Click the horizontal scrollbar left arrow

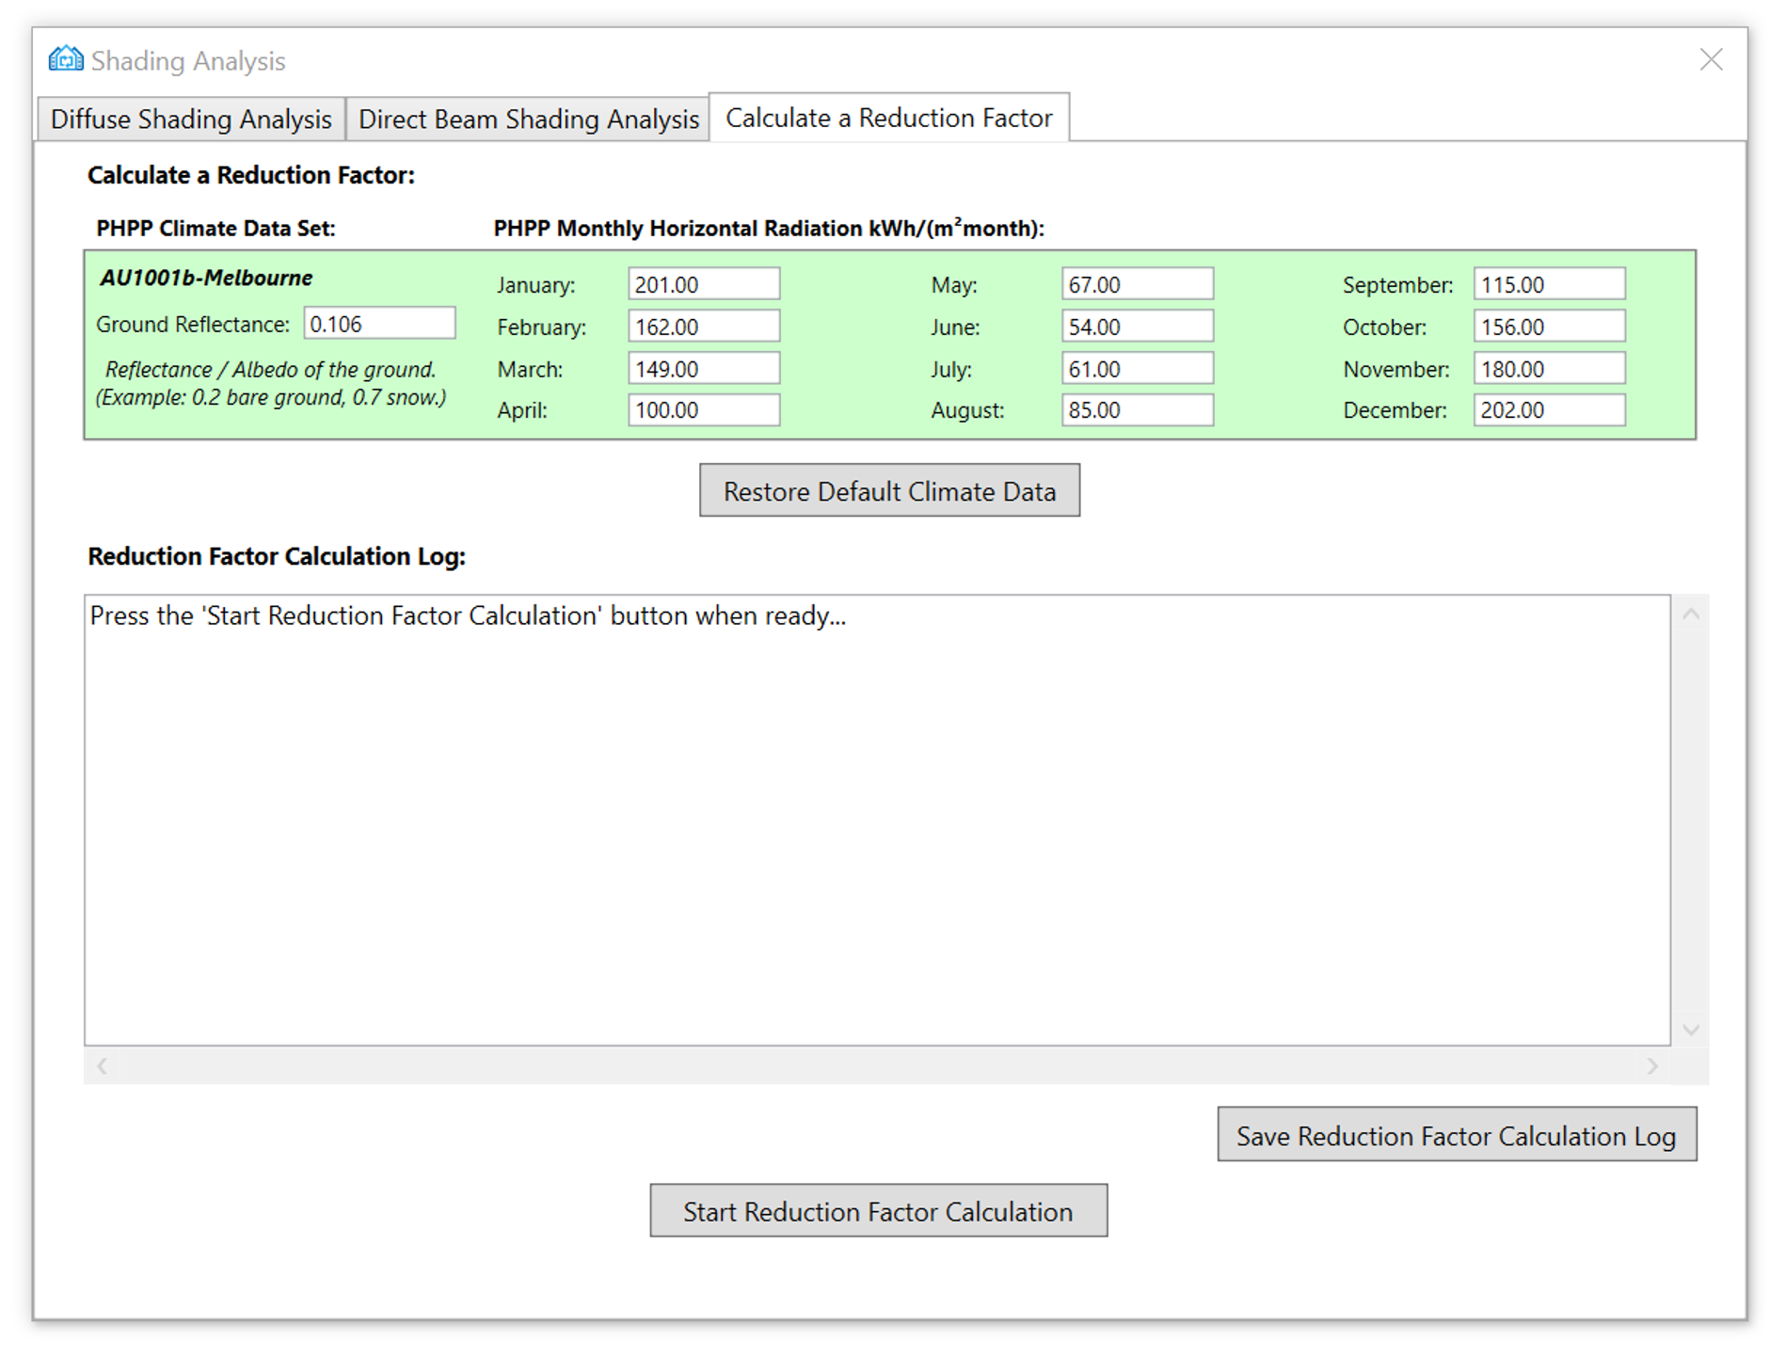[101, 1066]
